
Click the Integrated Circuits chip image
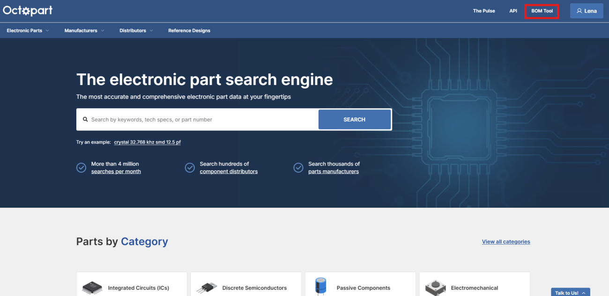[x=92, y=288]
